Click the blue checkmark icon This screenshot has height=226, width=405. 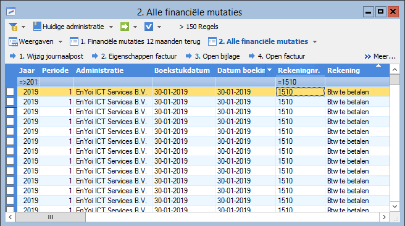(149, 27)
